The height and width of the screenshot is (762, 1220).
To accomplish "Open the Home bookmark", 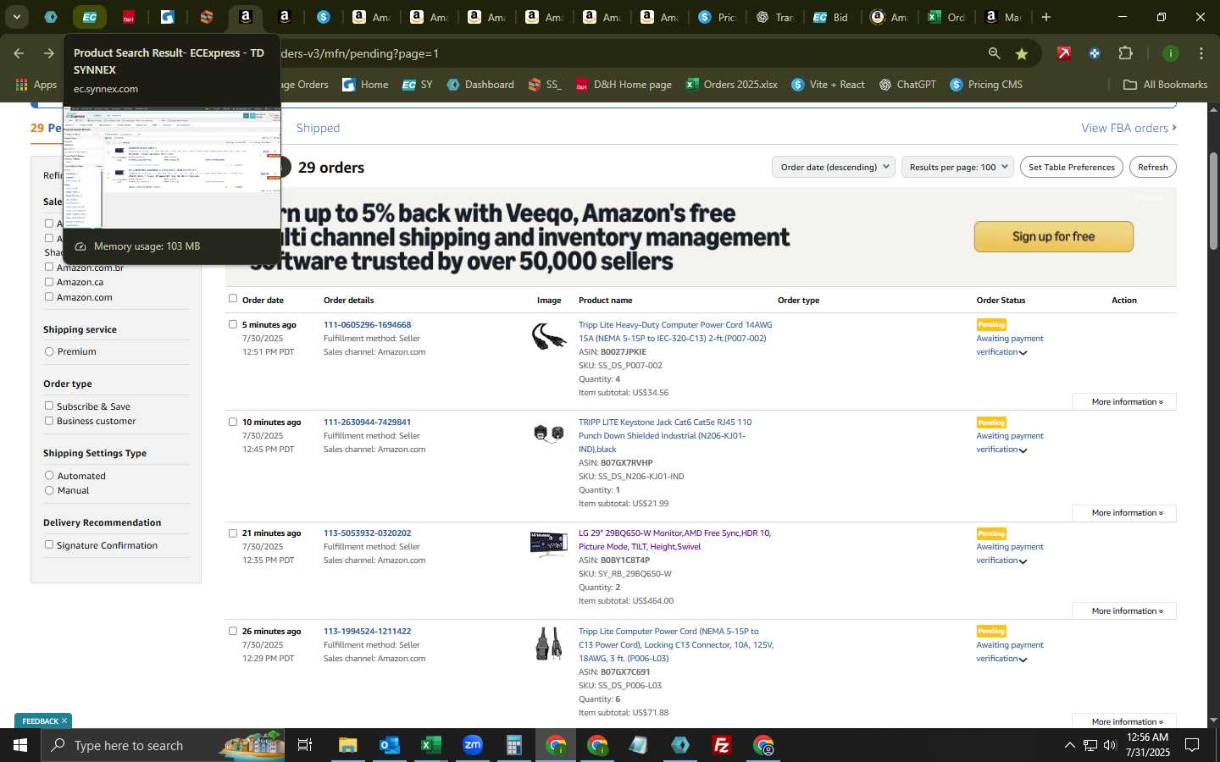I will 365,85.
